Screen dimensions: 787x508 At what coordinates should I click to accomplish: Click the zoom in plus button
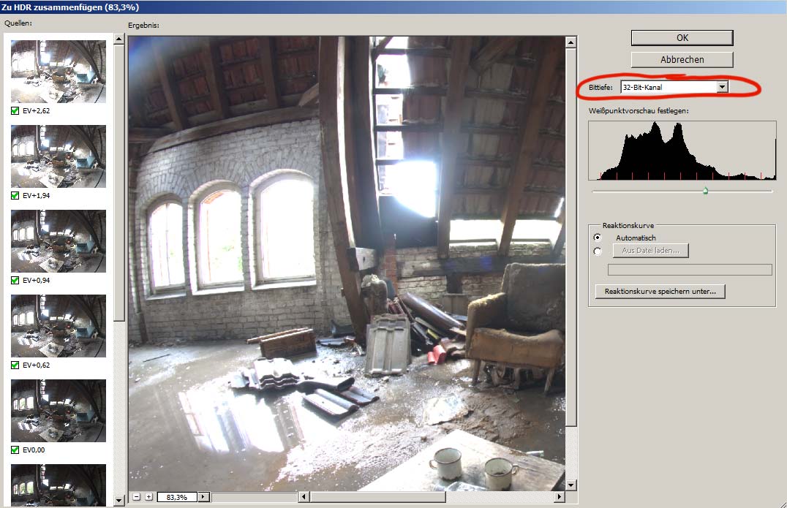(148, 497)
